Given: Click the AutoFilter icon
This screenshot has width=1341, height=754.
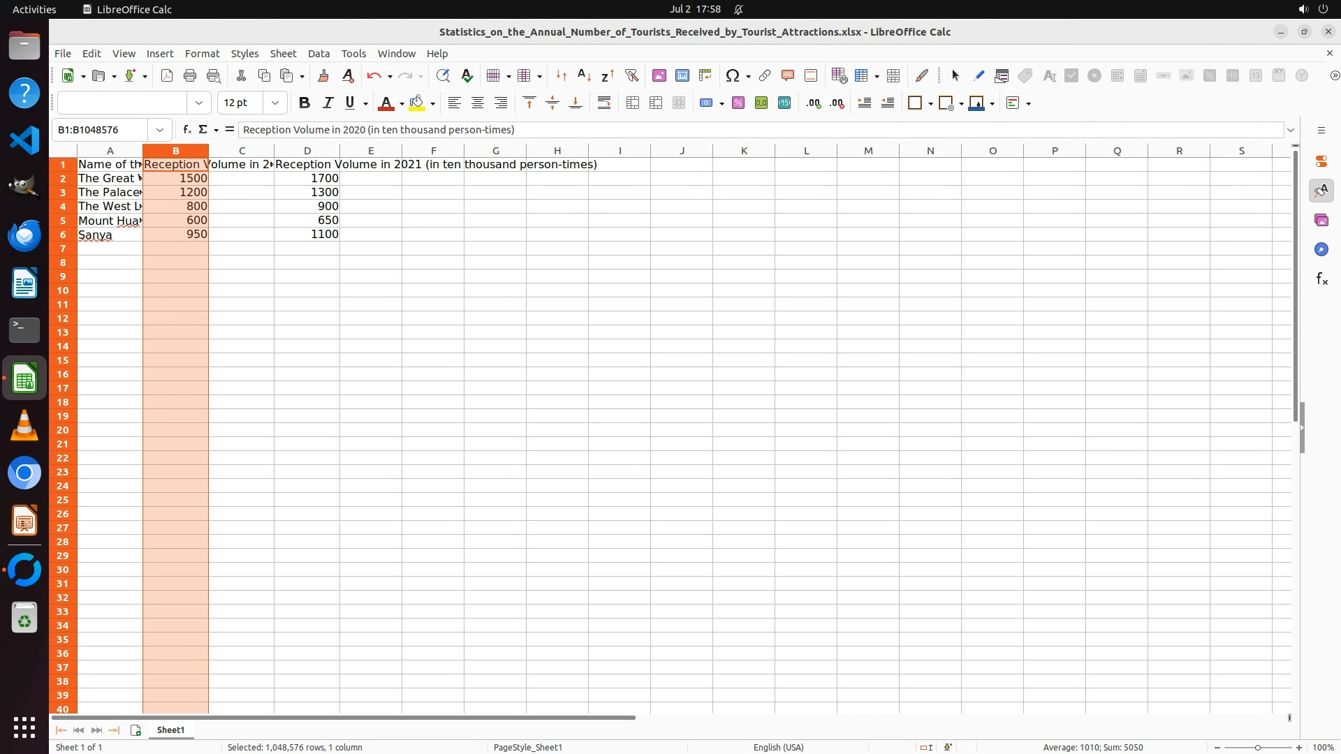Looking at the screenshot, I should click(631, 75).
